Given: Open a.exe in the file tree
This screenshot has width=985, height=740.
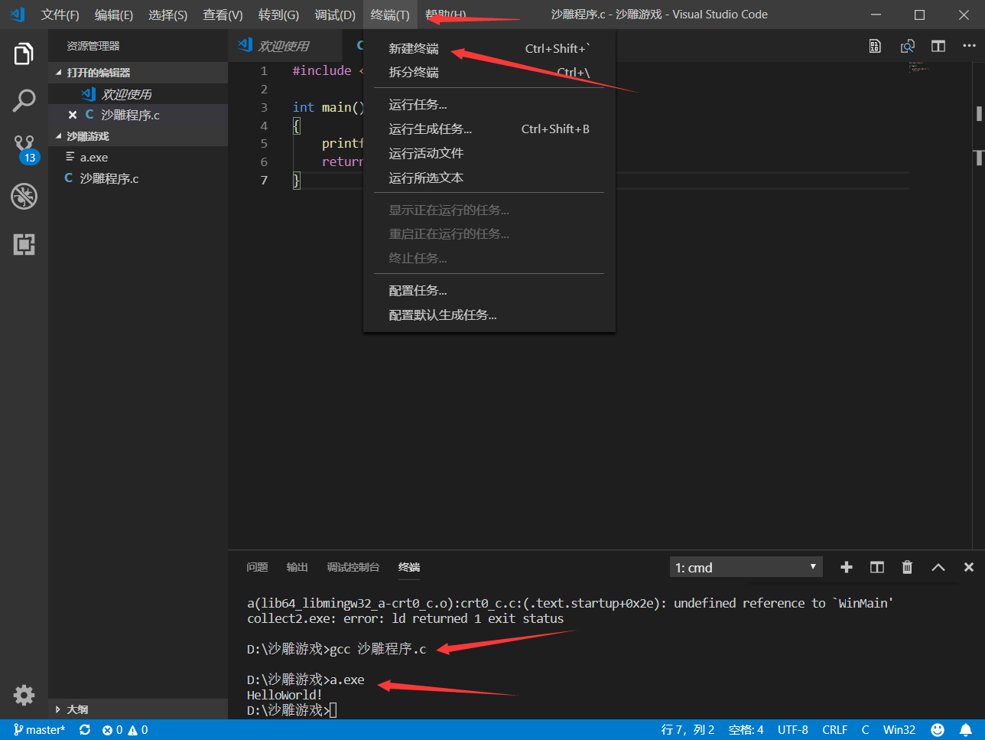Looking at the screenshot, I should click(94, 158).
